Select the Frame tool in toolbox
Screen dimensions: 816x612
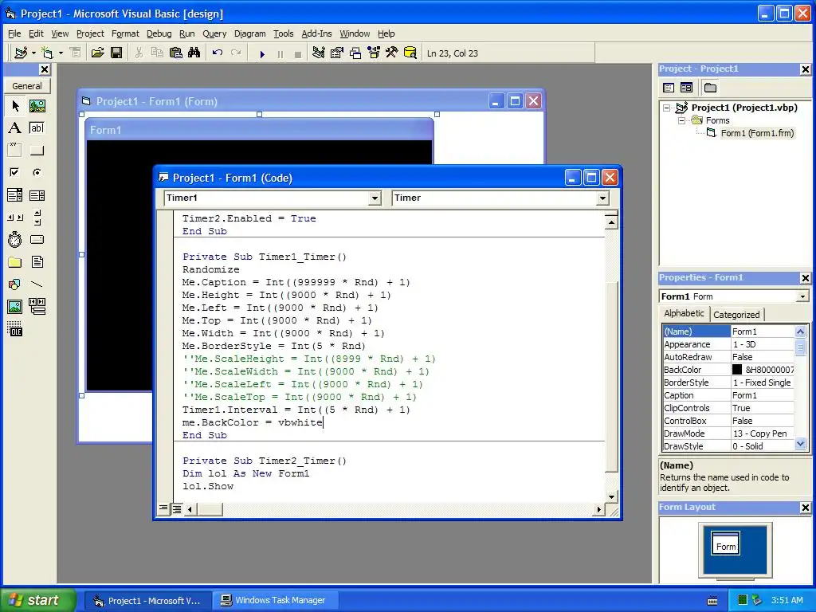15,151
